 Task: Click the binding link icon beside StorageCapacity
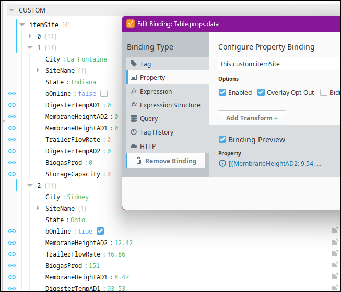12,174
